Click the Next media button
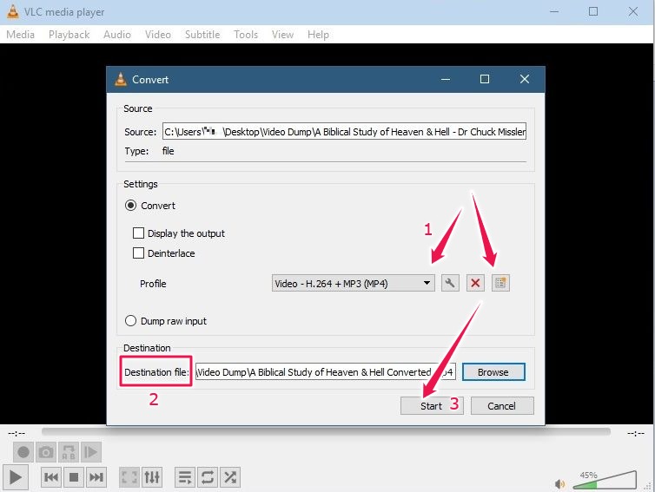The image size is (655, 492). pyautogui.click(x=96, y=477)
